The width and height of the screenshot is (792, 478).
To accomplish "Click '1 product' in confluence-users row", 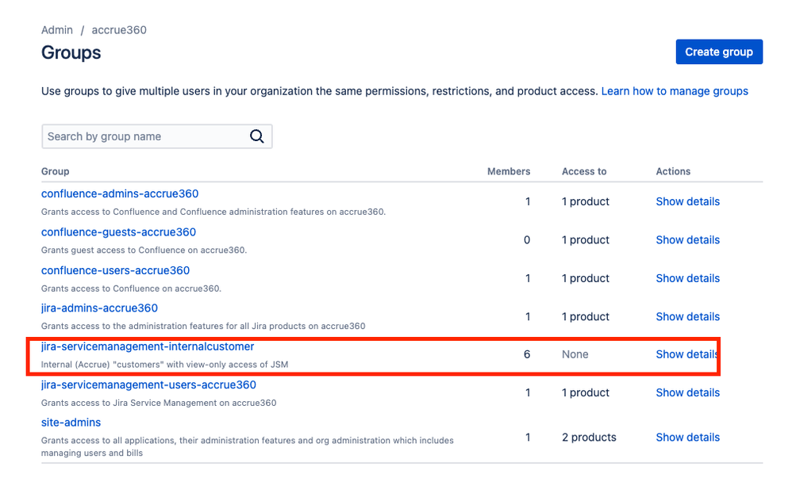I will [586, 278].
